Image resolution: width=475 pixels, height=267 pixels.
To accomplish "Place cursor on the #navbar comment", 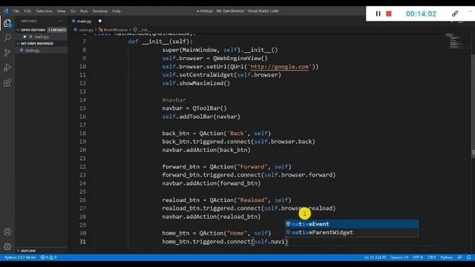I will coord(174,100).
